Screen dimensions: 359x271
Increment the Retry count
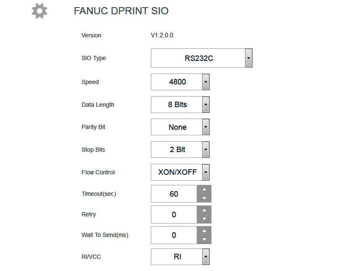[x=204, y=210]
